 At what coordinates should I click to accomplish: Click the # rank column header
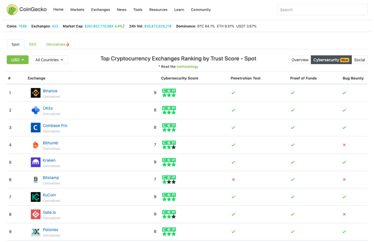pyautogui.click(x=9, y=78)
